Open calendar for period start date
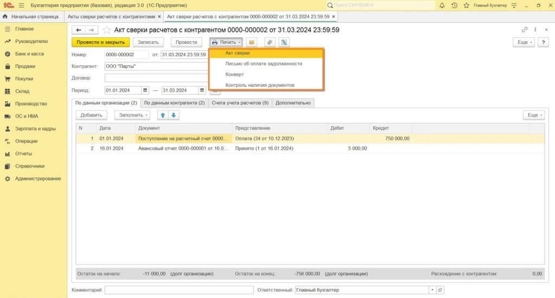 pos(145,90)
